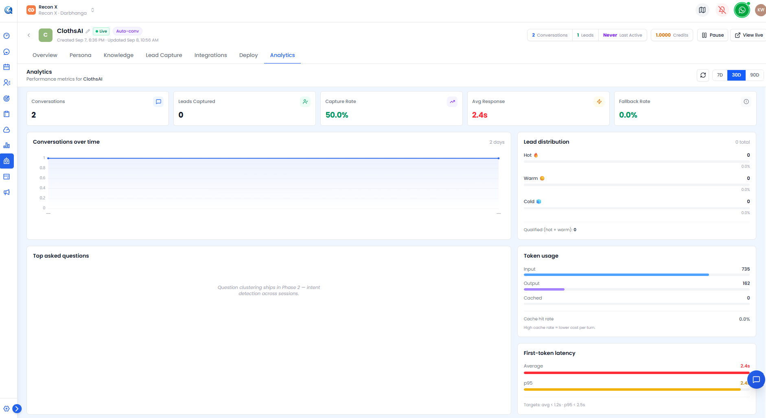Open settings gear at sidebar bottom

[7, 409]
